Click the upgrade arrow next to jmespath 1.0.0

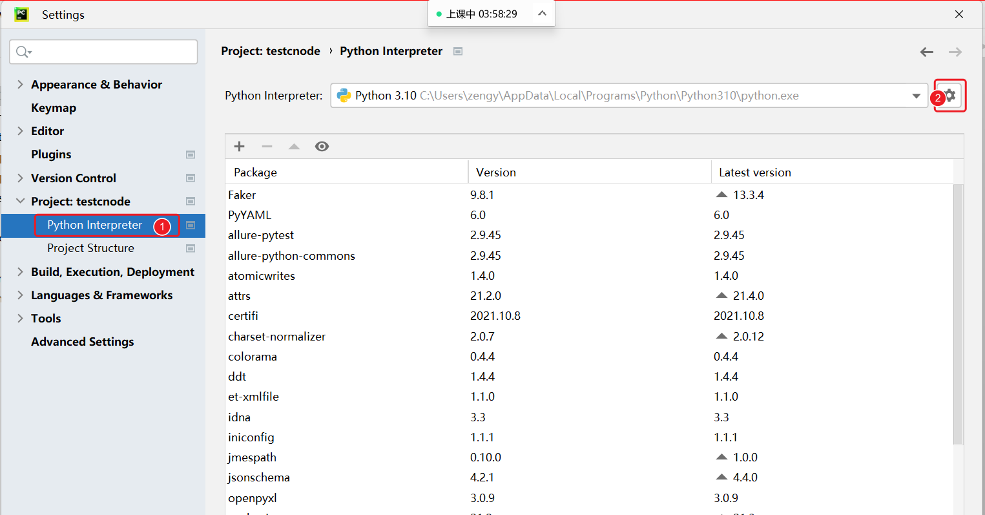click(722, 457)
